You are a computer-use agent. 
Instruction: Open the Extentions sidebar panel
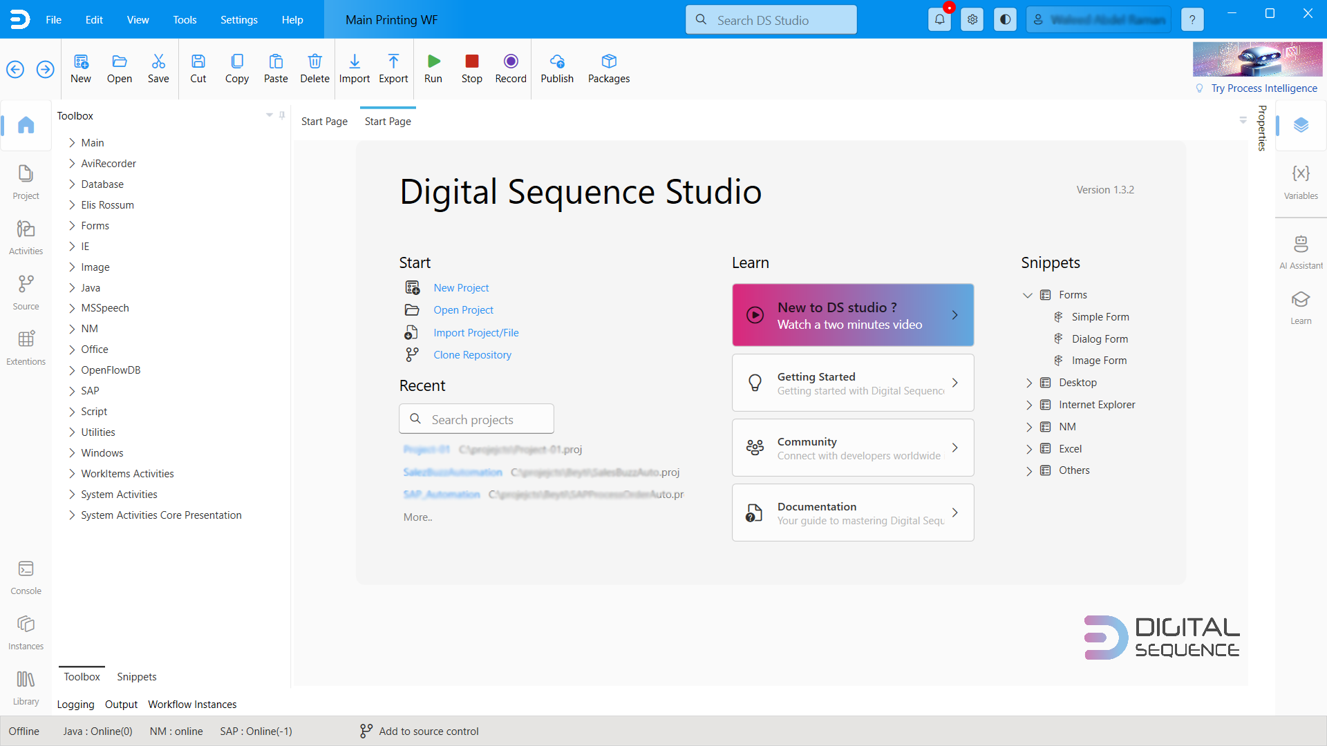pyautogui.click(x=26, y=348)
